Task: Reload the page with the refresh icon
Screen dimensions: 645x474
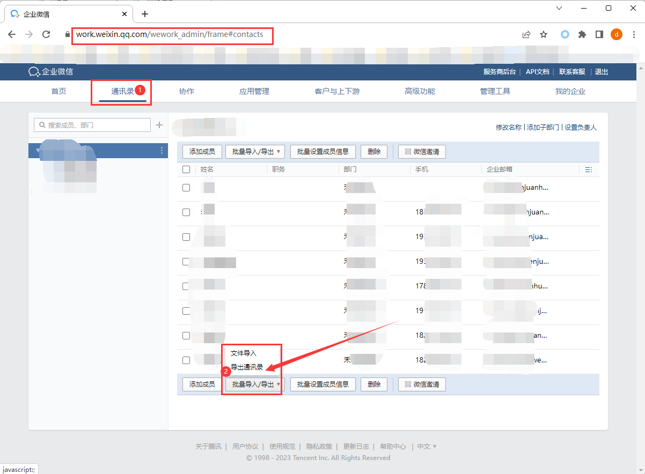Action: (46, 34)
